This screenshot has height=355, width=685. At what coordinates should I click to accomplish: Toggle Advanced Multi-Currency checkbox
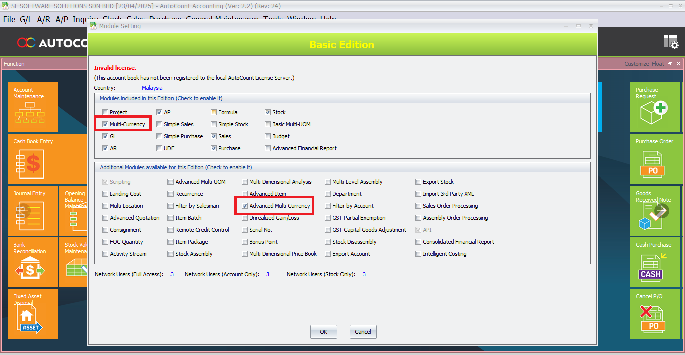(x=245, y=206)
